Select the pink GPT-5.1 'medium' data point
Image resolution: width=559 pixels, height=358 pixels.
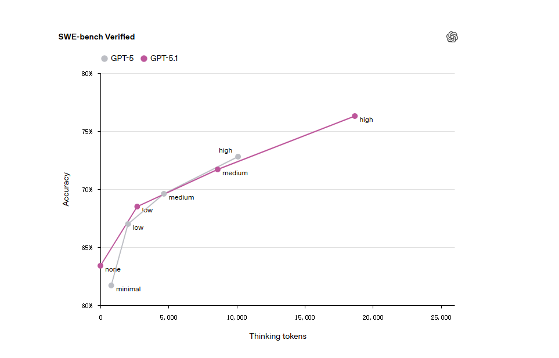(x=218, y=169)
